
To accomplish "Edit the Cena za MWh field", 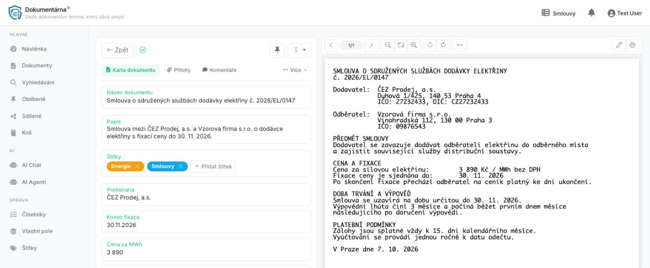I will pyautogui.click(x=206, y=249).
